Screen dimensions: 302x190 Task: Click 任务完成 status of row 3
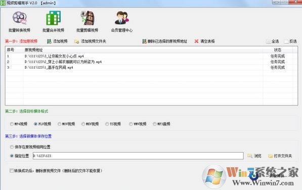278,68
